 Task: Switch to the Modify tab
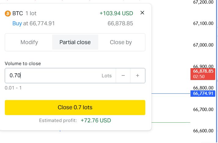pyautogui.click(x=29, y=42)
